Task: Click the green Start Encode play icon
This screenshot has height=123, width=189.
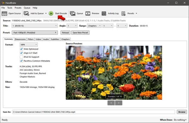Action: (x=51, y=13)
